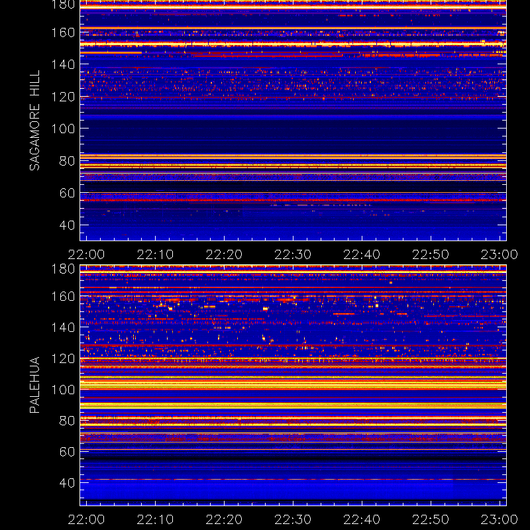
Task: Click 22:40 under Palehua plot
Action: pyautogui.click(x=362, y=519)
